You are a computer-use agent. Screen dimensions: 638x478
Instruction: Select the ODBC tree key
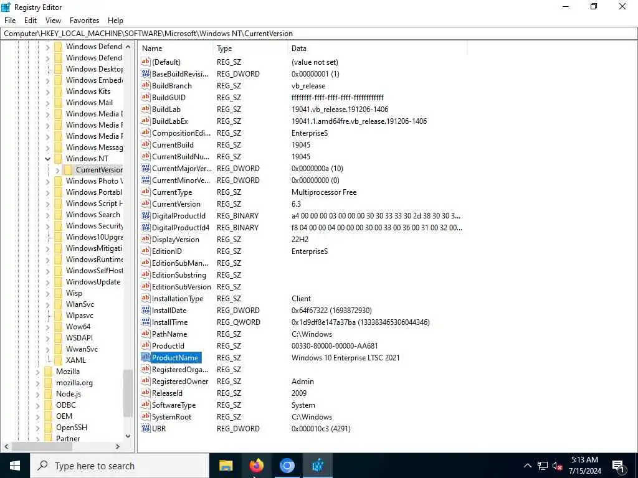click(x=66, y=405)
